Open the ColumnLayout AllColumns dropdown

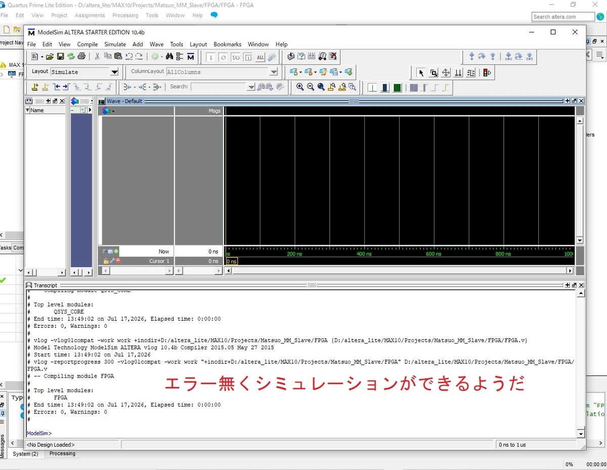pyautogui.click(x=274, y=72)
